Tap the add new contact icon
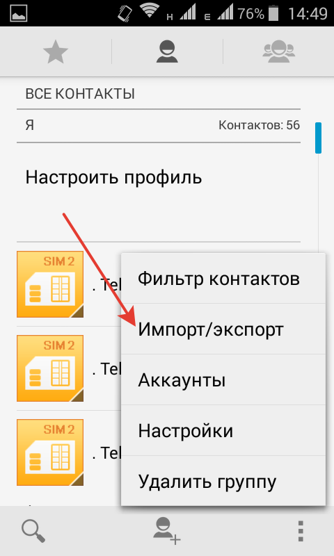The width and height of the screenshot is (334, 556). coord(167,530)
